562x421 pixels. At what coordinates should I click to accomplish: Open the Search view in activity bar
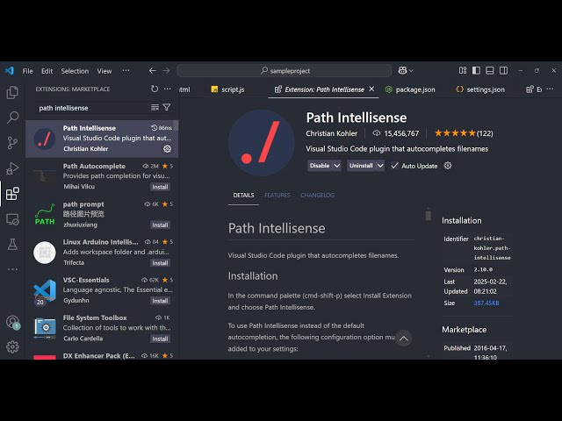12,118
